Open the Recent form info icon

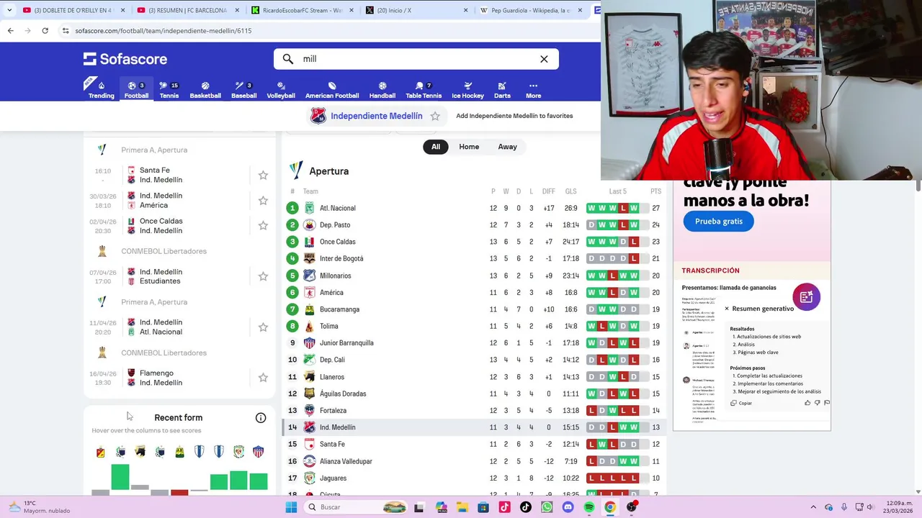click(x=261, y=417)
